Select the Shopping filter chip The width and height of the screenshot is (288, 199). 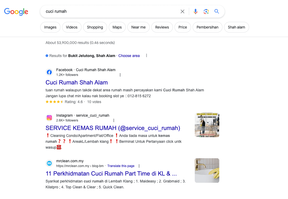click(x=95, y=27)
